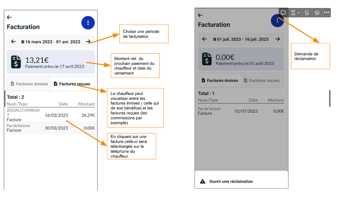
Task: Open three-dot menu in left Facturation screen
Action: click(x=88, y=23)
